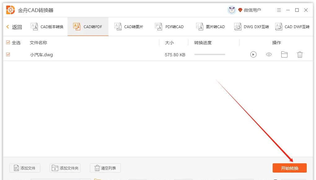Viewport: 316px width, 180px height.
Task: Click the 微信用户 account name
Action: coord(252,10)
